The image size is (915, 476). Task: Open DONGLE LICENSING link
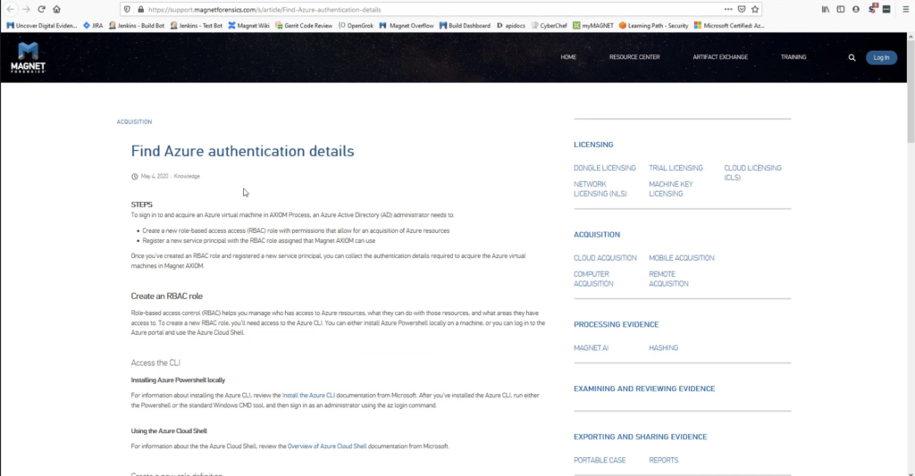tap(605, 168)
